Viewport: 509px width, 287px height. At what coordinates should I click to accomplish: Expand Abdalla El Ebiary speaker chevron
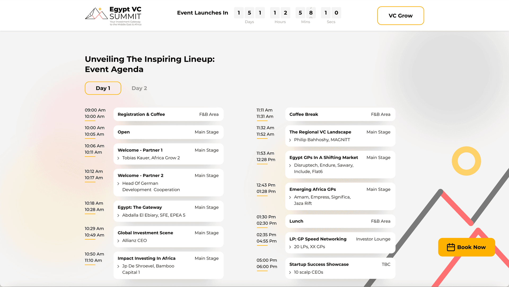pos(118,215)
